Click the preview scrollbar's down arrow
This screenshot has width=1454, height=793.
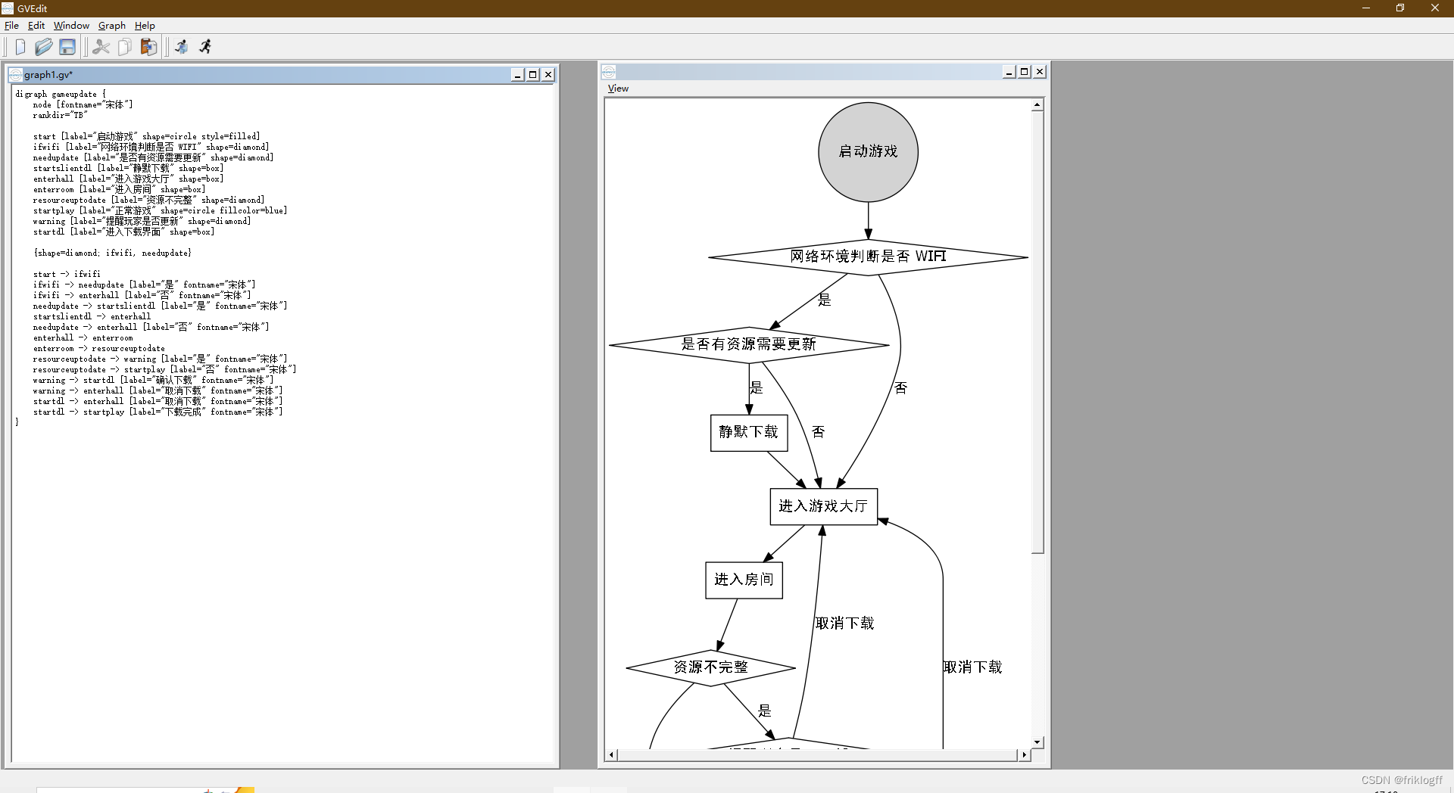tap(1037, 742)
